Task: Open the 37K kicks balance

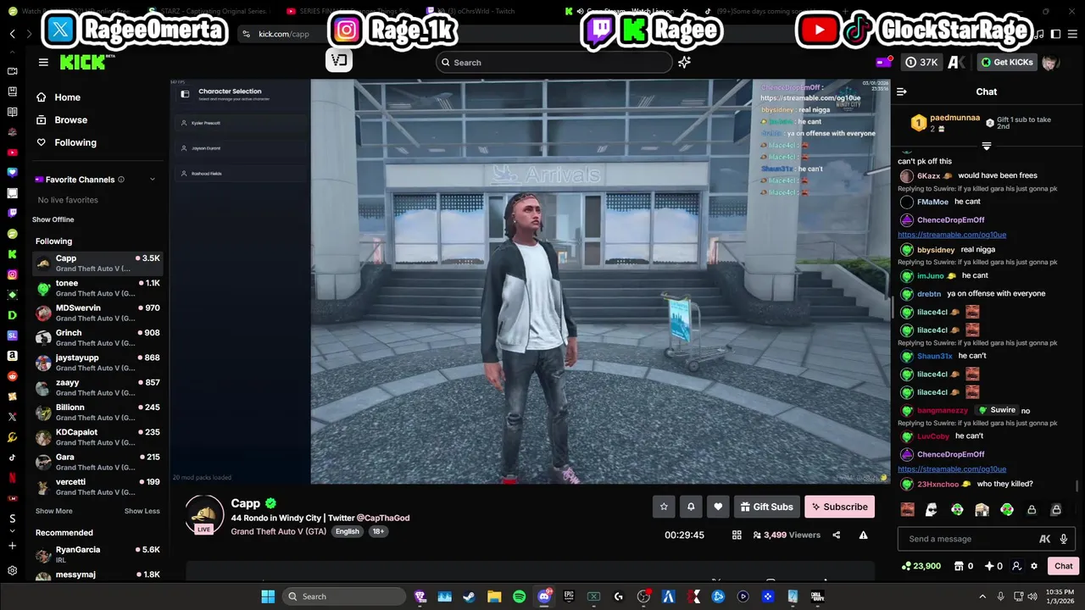Action: 921,62
